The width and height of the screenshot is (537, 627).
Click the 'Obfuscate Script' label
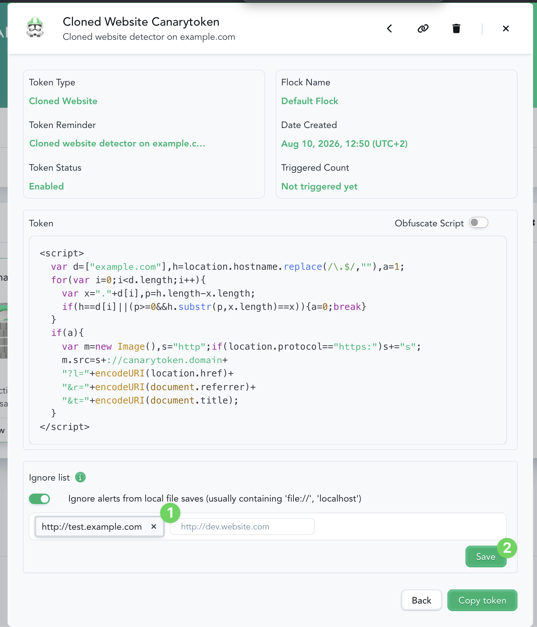[429, 223]
